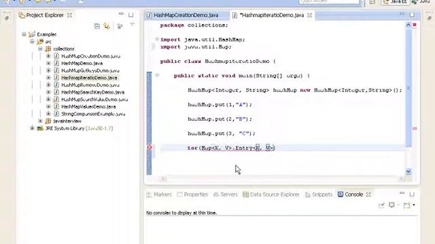Image resolution: width=435 pixels, height=244 pixels.
Task: Click the red error indicator atop overview ruler
Action: pos(415,25)
